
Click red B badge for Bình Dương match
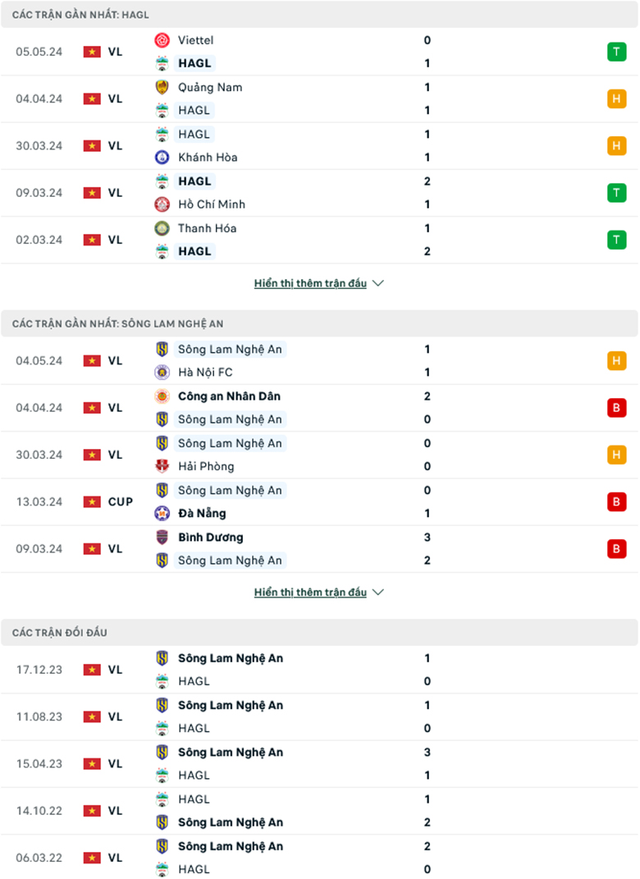pos(616,549)
